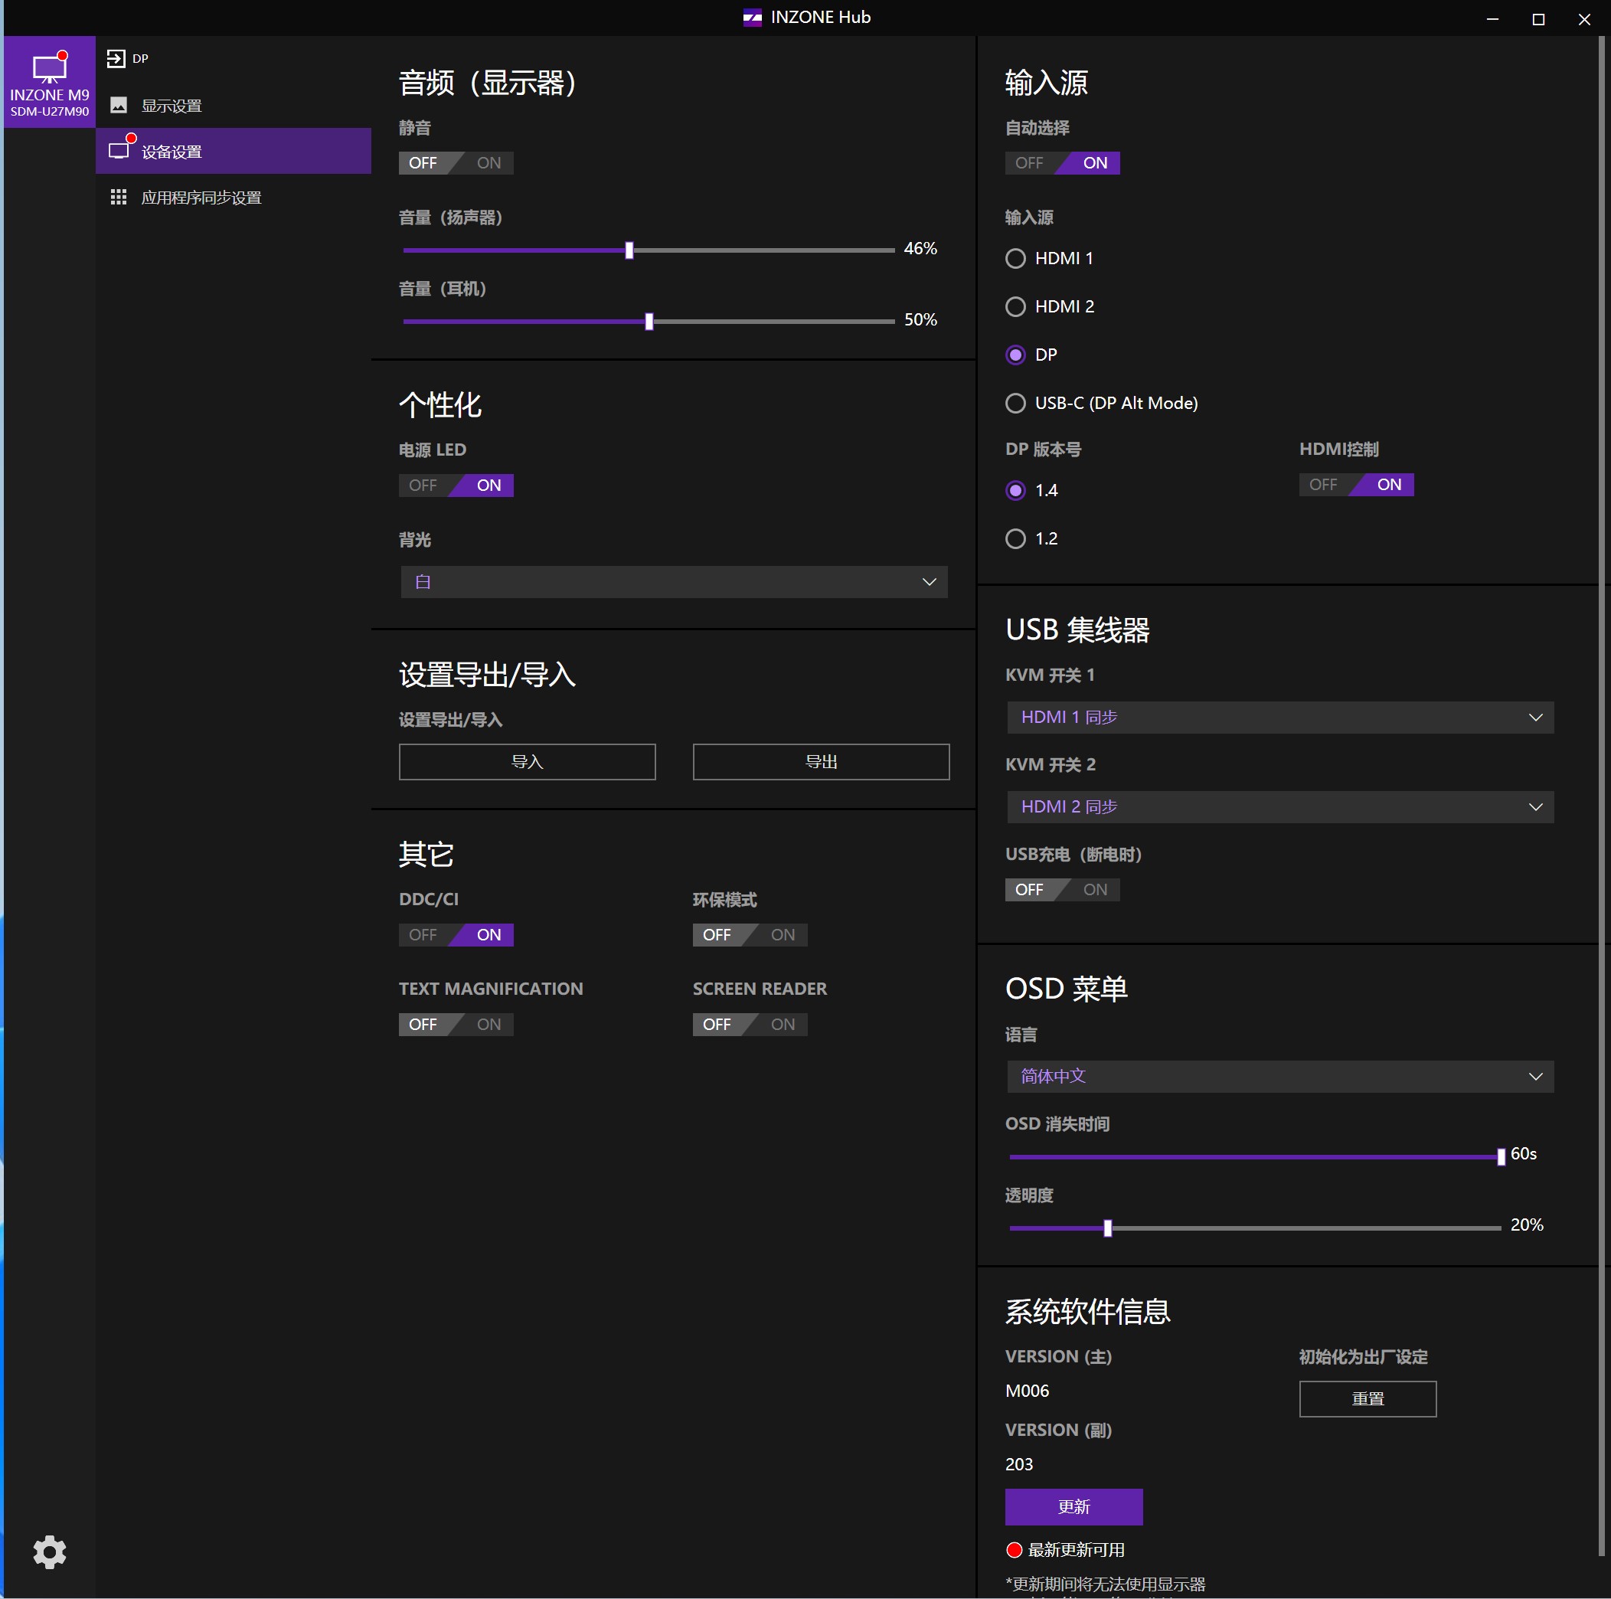This screenshot has height=1599, width=1611.
Task: Select HDMI 1 as the input source
Action: 1015,259
